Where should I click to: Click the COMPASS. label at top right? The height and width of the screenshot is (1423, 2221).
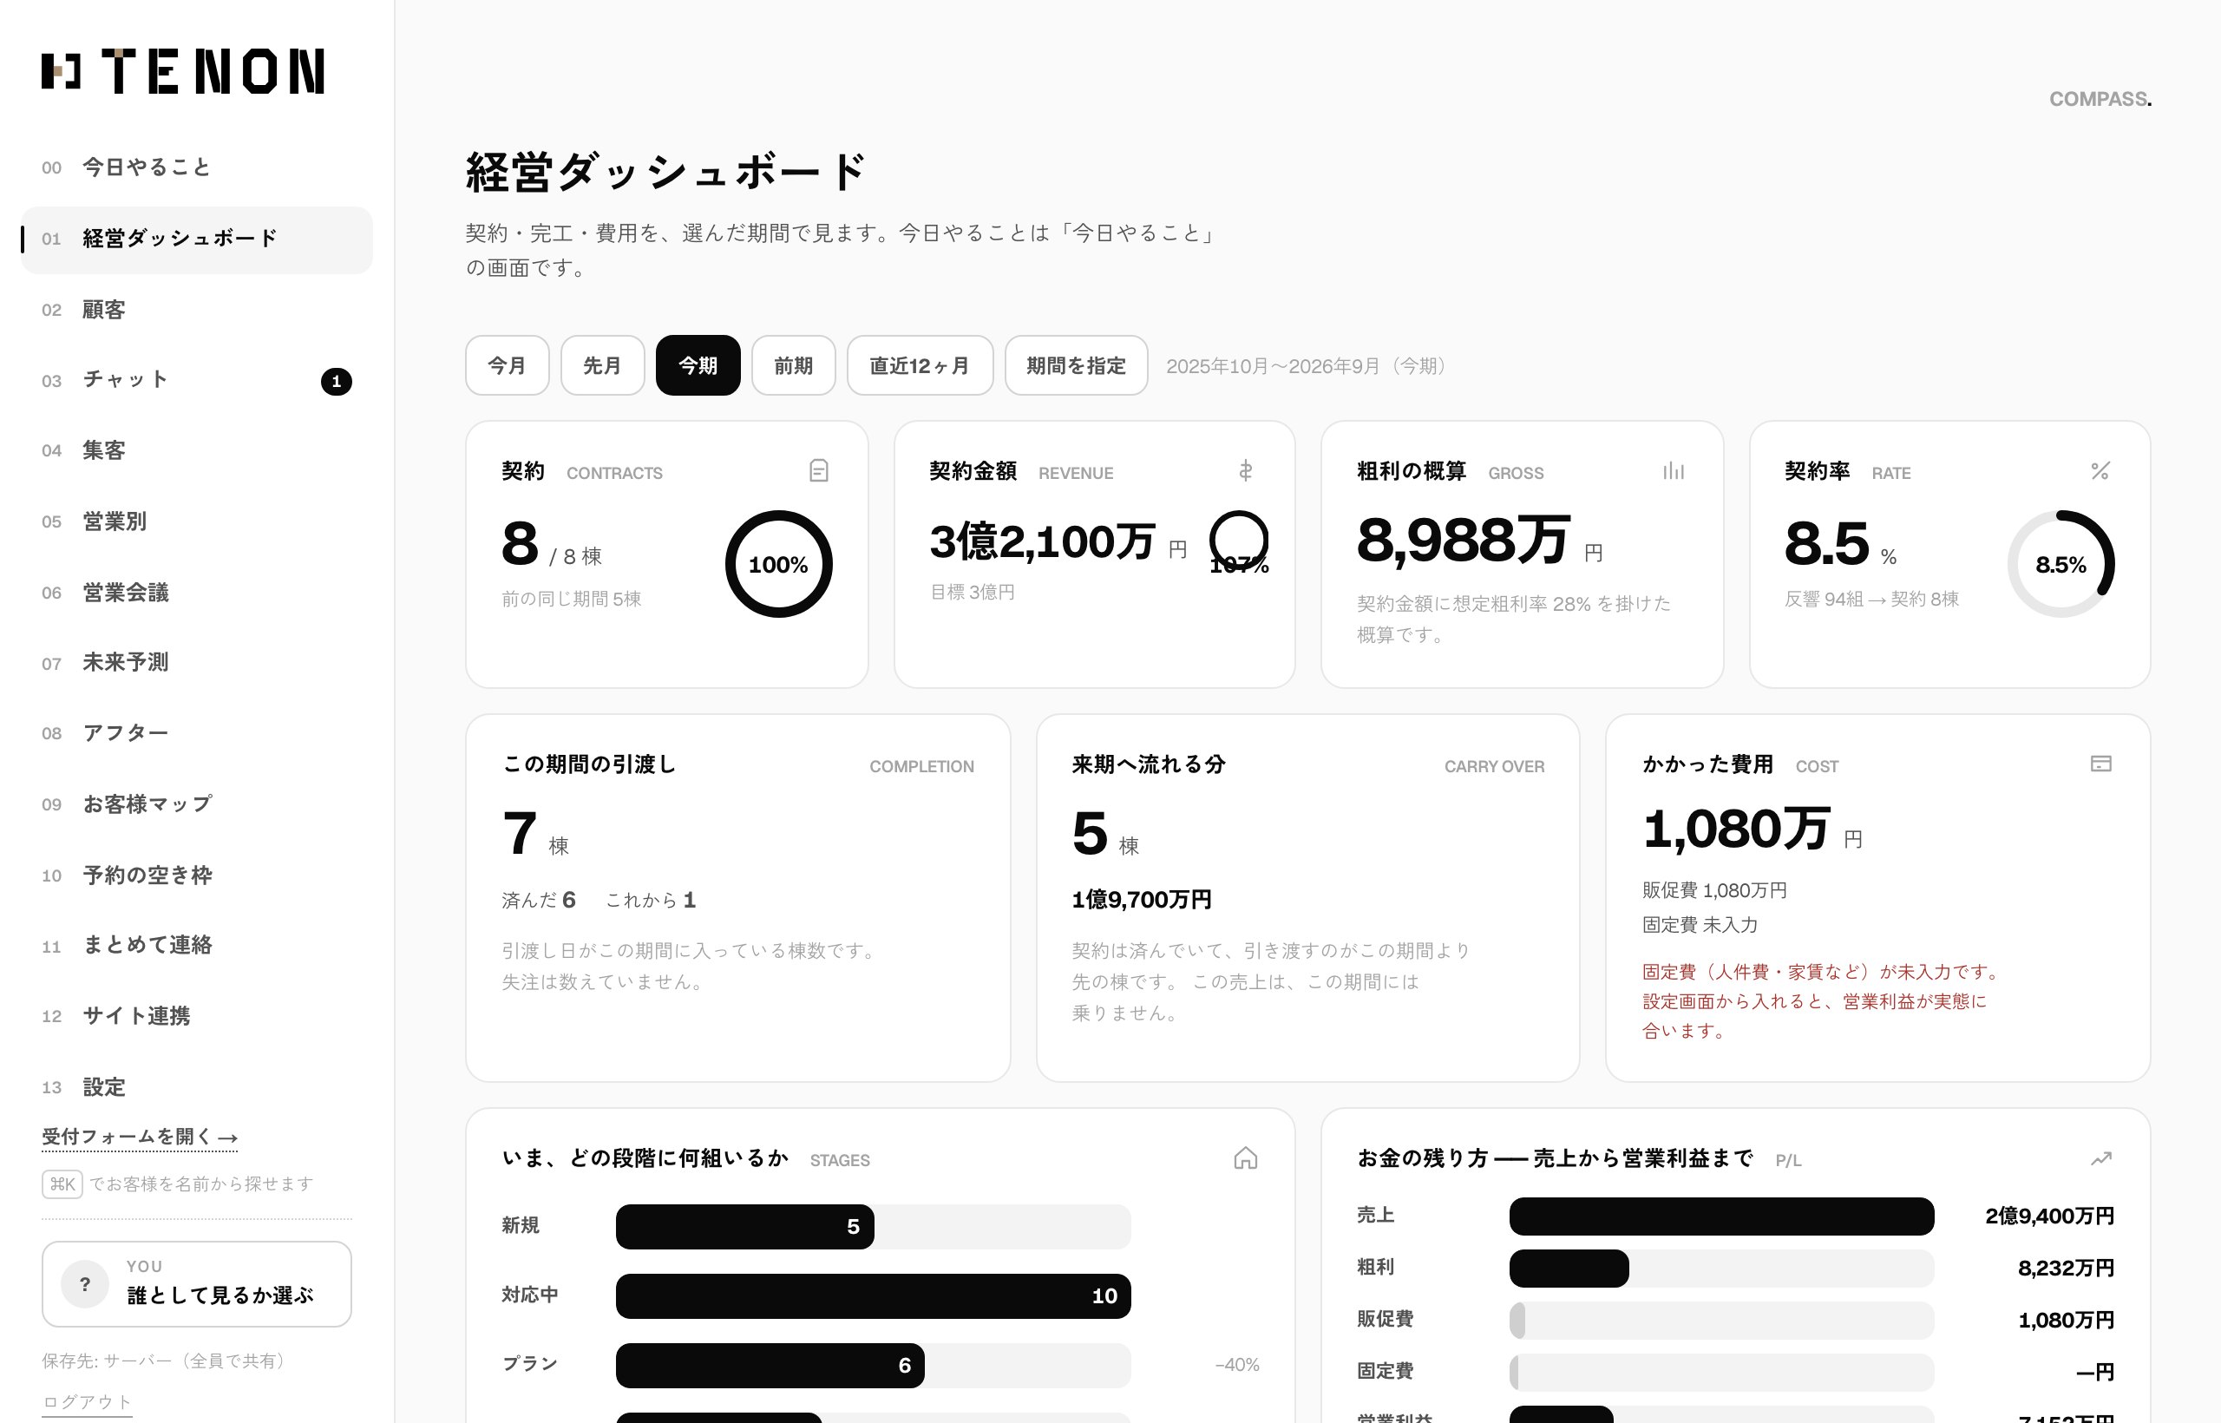pyautogui.click(x=2101, y=99)
